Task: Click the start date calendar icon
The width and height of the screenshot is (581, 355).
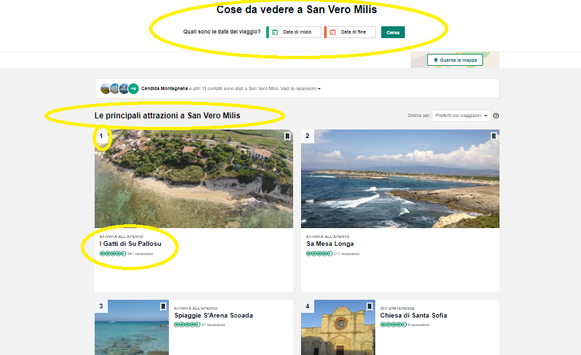Action: click(x=275, y=32)
